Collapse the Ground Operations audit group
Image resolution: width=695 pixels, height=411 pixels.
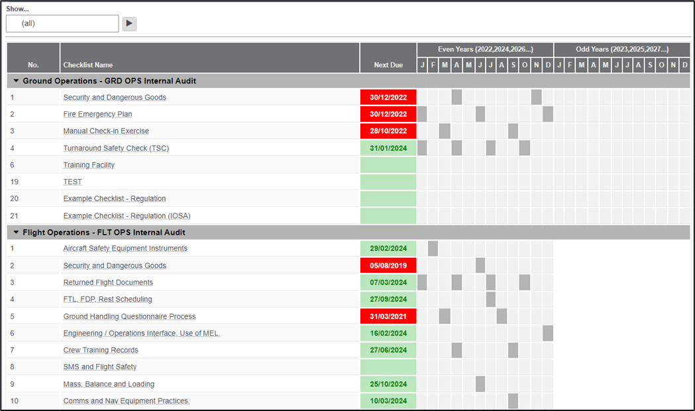[x=17, y=81]
